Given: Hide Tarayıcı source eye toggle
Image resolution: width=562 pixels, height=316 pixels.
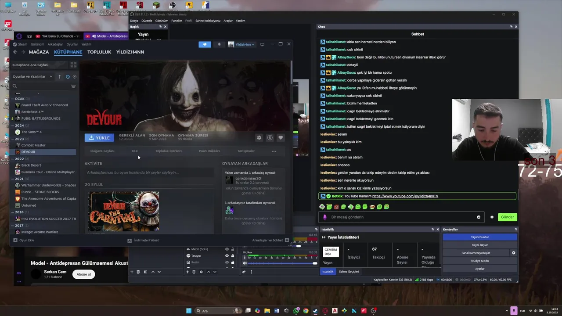Looking at the screenshot, I should 227,255.
